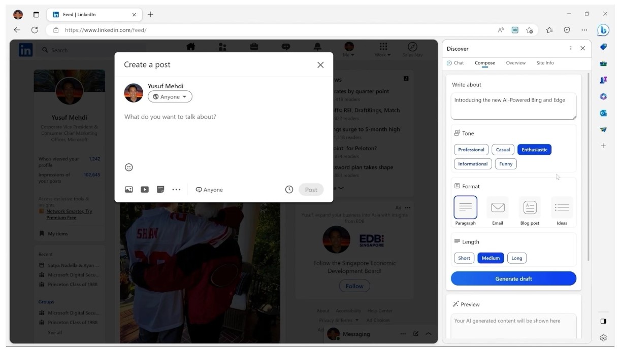Expand the LinkedIn Me menu
Viewport: 619px width, 350px height.
[x=349, y=50]
